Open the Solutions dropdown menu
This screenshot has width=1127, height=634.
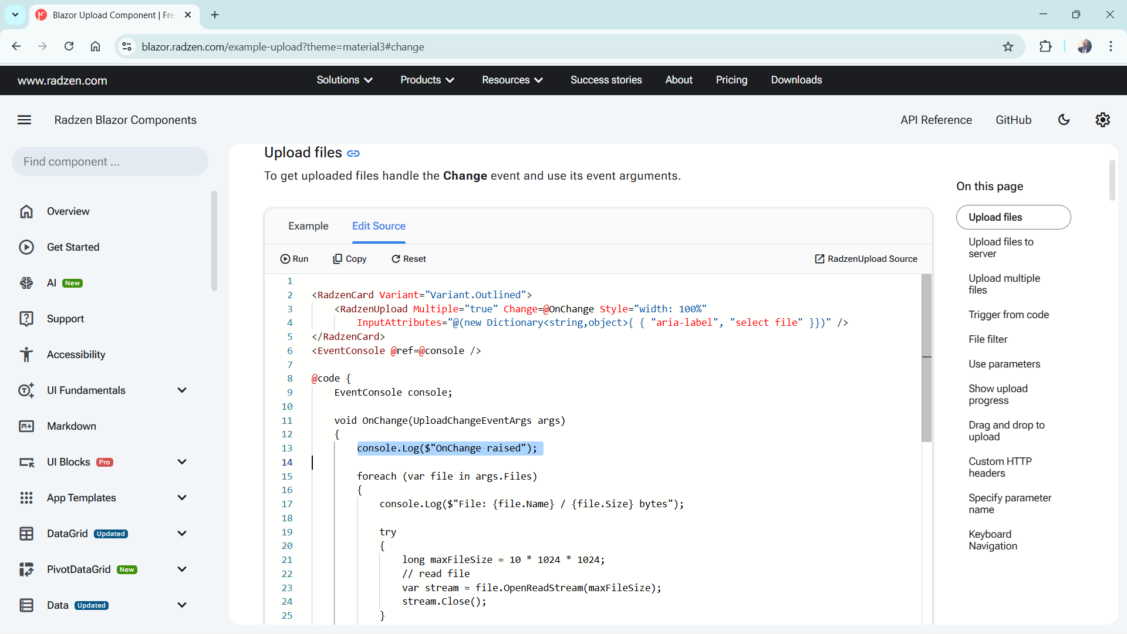[x=345, y=80]
